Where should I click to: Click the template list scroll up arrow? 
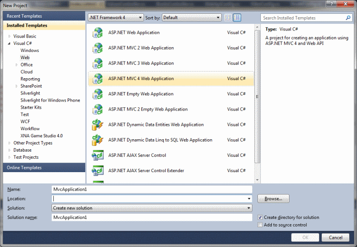257,27
